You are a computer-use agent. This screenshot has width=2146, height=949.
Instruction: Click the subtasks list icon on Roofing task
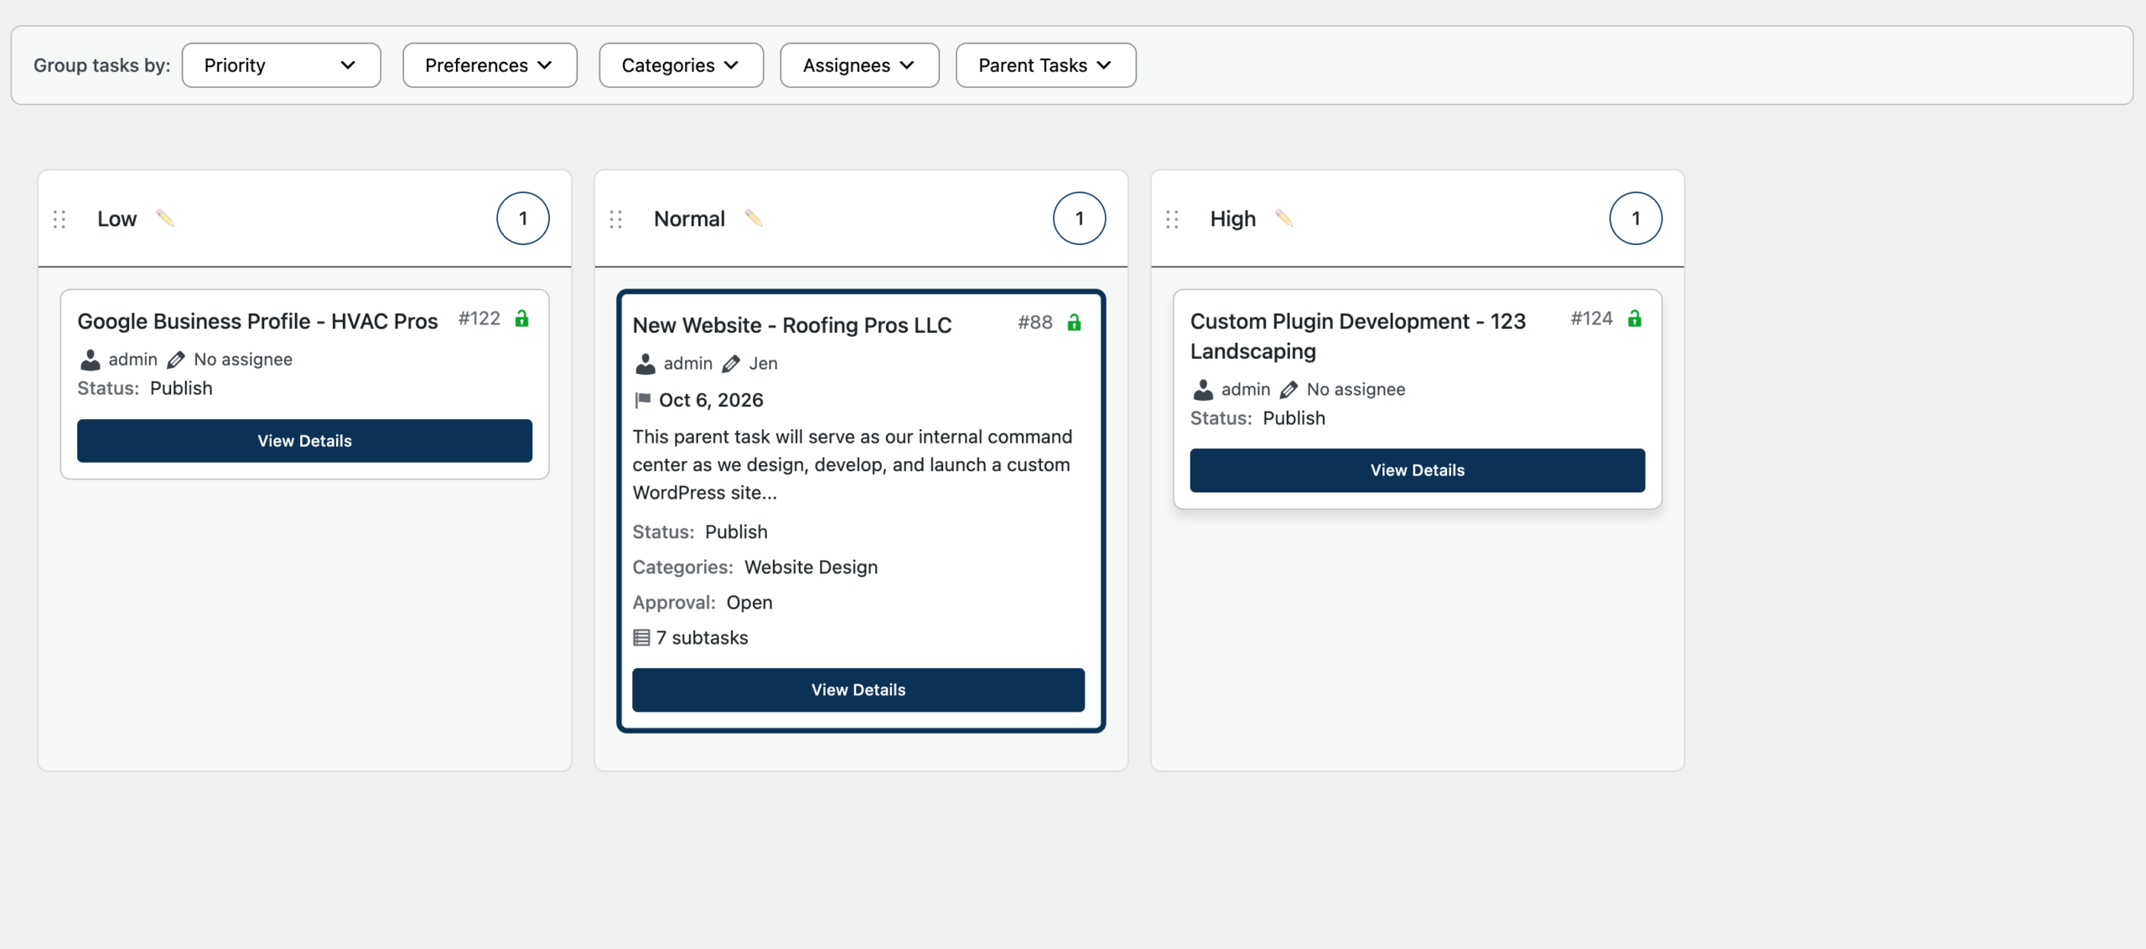point(641,638)
